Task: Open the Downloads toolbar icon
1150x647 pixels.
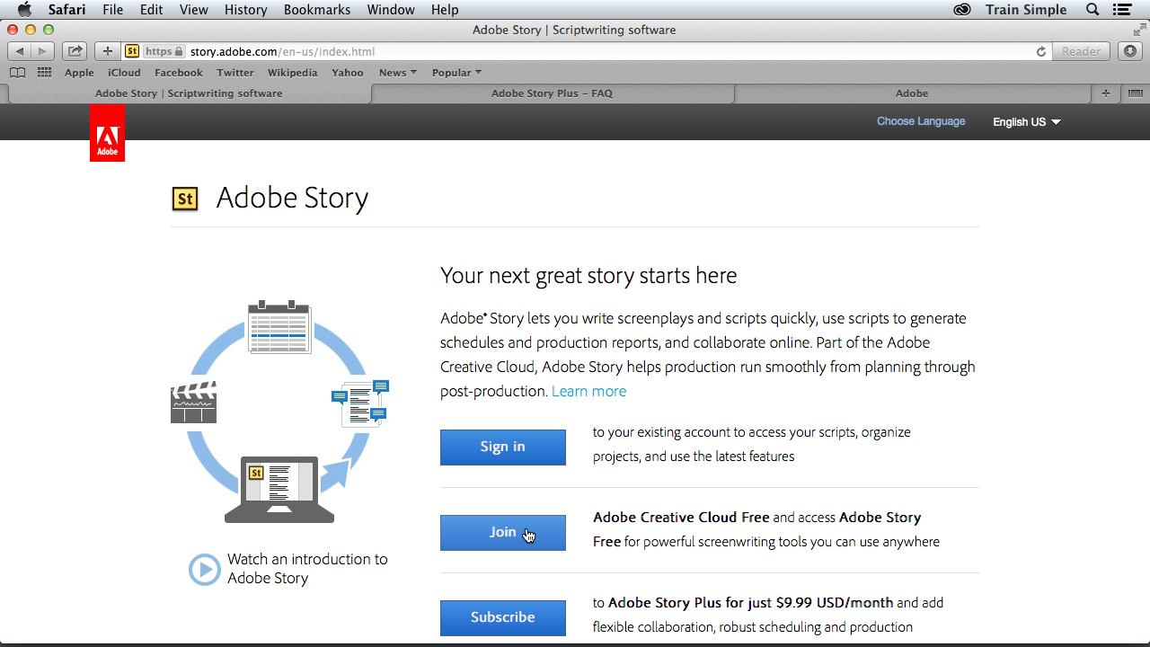Action: [1130, 51]
